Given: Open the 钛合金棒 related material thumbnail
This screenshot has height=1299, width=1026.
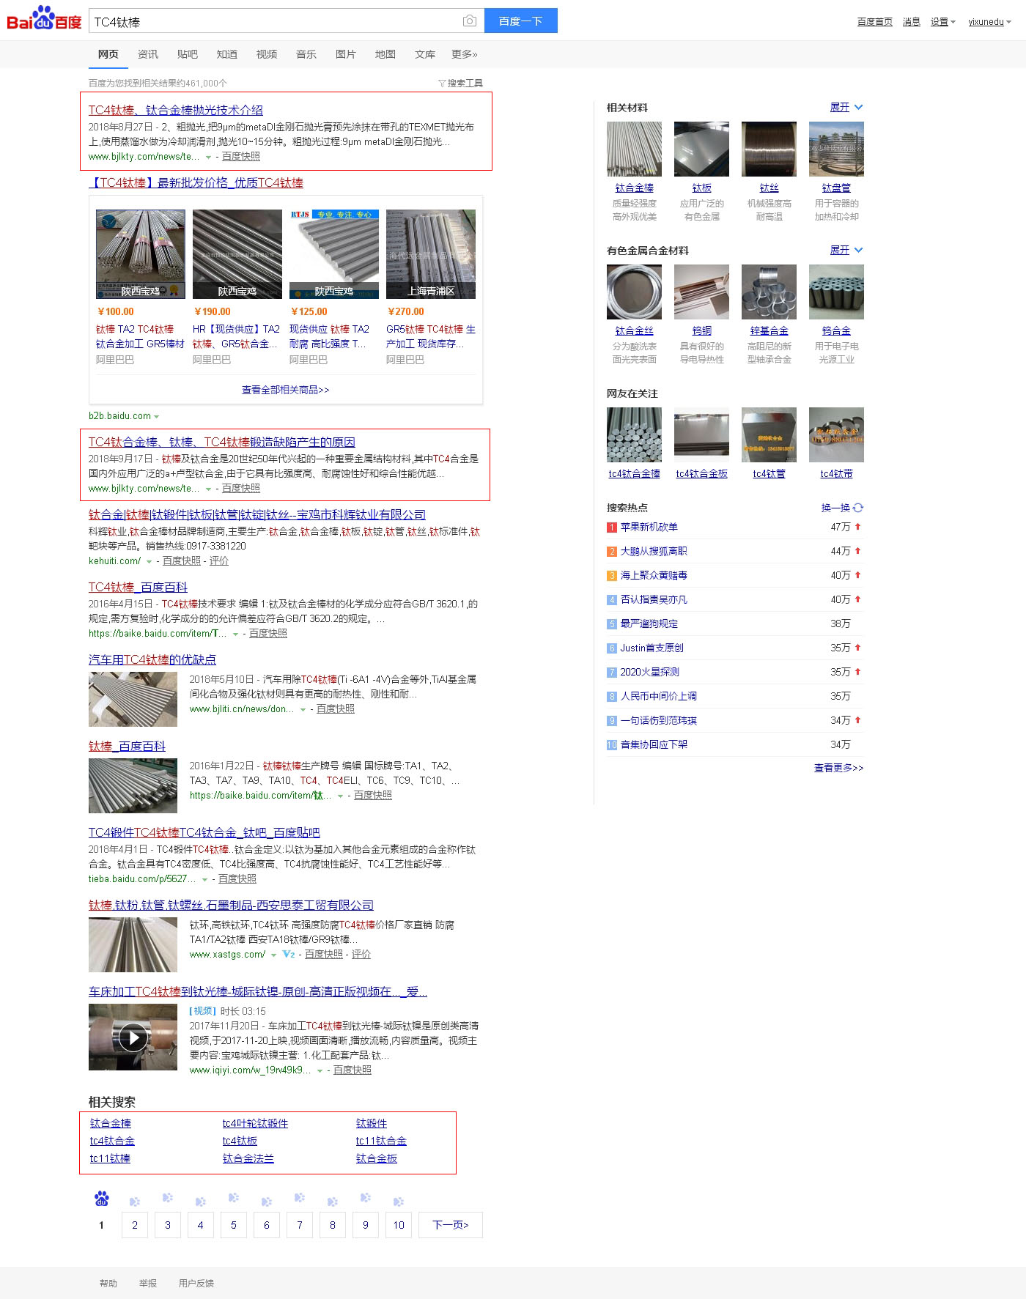Looking at the screenshot, I should point(635,149).
